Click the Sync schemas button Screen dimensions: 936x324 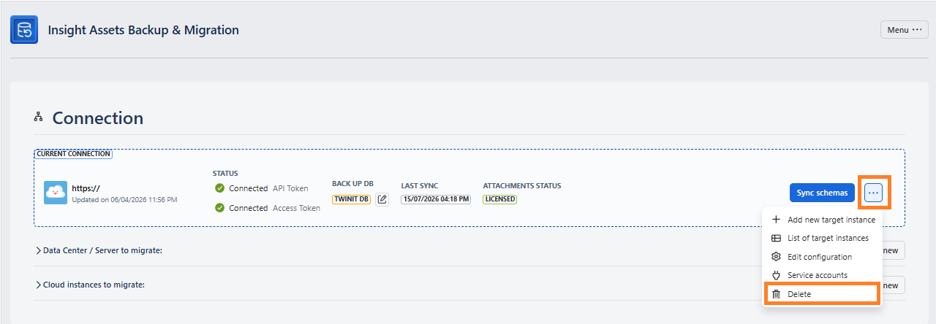(x=822, y=193)
